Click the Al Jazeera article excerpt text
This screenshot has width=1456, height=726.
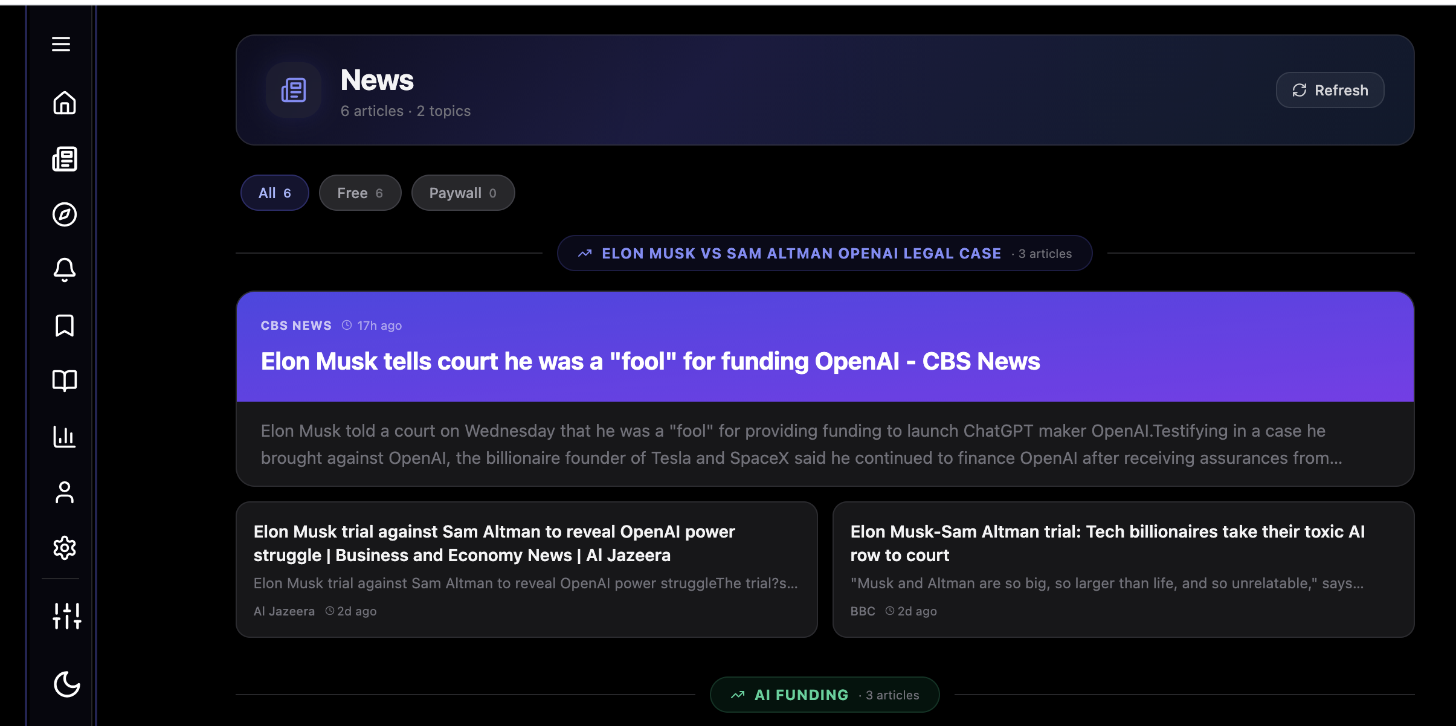(x=526, y=583)
